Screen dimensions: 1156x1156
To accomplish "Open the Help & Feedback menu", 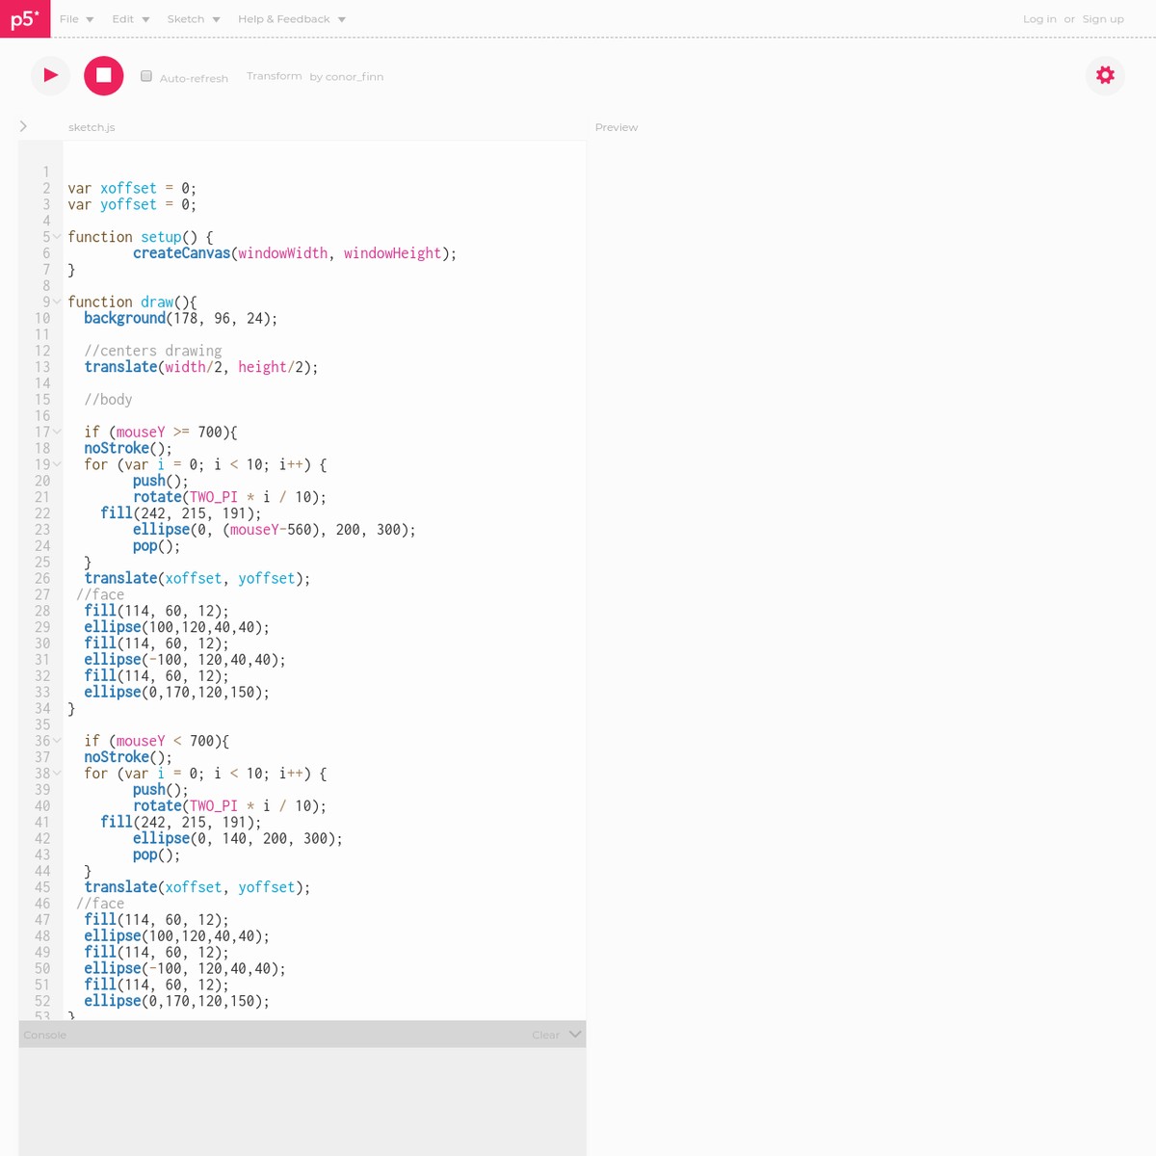I will (292, 19).
